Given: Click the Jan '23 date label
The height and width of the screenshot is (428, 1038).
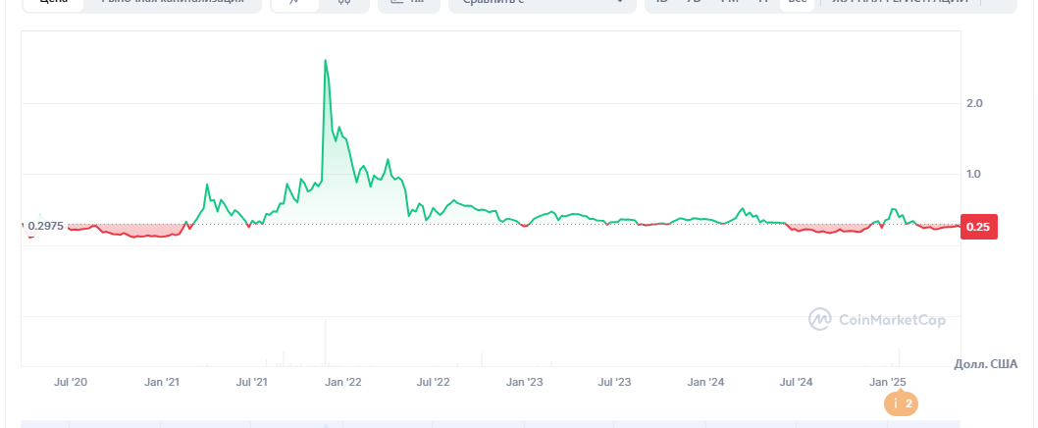Looking at the screenshot, I should point(524,382).
